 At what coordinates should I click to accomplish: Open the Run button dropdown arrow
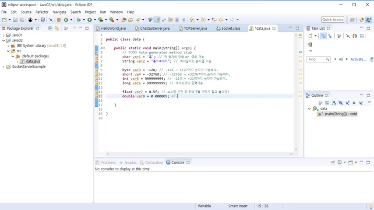point(94,20)
